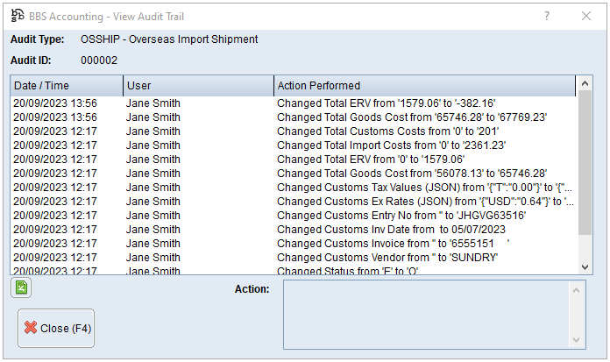Click the Action Performed column header
The image size is (610, 362).
424,86
